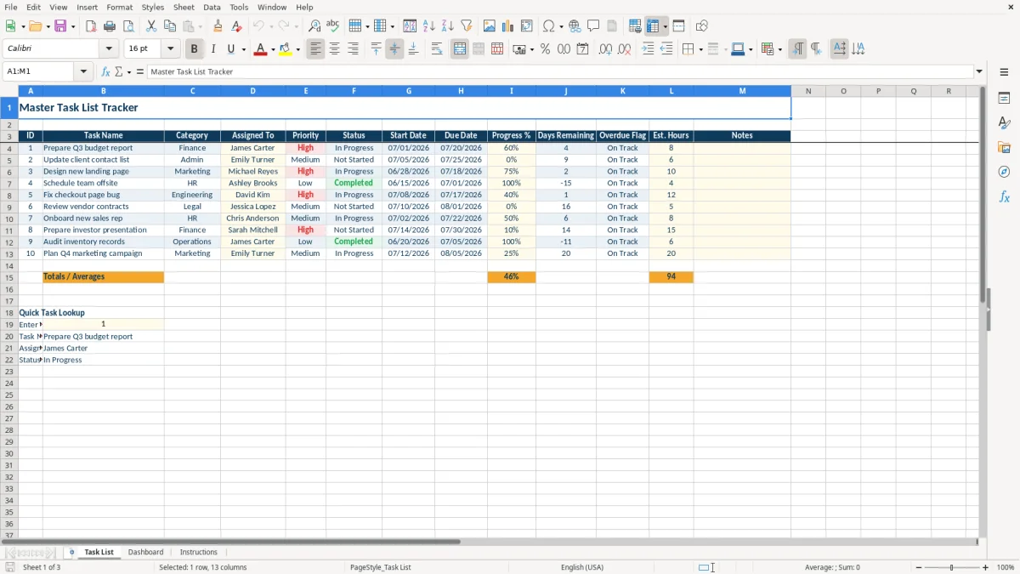Insert a Pivot Table
The height and width of the screenshot is (574, 1020).
click(x=527, y=26)
